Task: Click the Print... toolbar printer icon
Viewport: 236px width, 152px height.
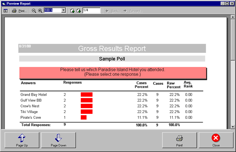Action: (14, 11)
